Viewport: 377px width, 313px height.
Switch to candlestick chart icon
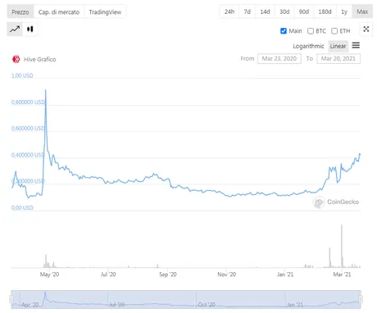tap(30, 29)
